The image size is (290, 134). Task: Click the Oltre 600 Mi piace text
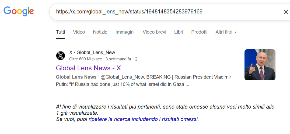pos(86,59)
